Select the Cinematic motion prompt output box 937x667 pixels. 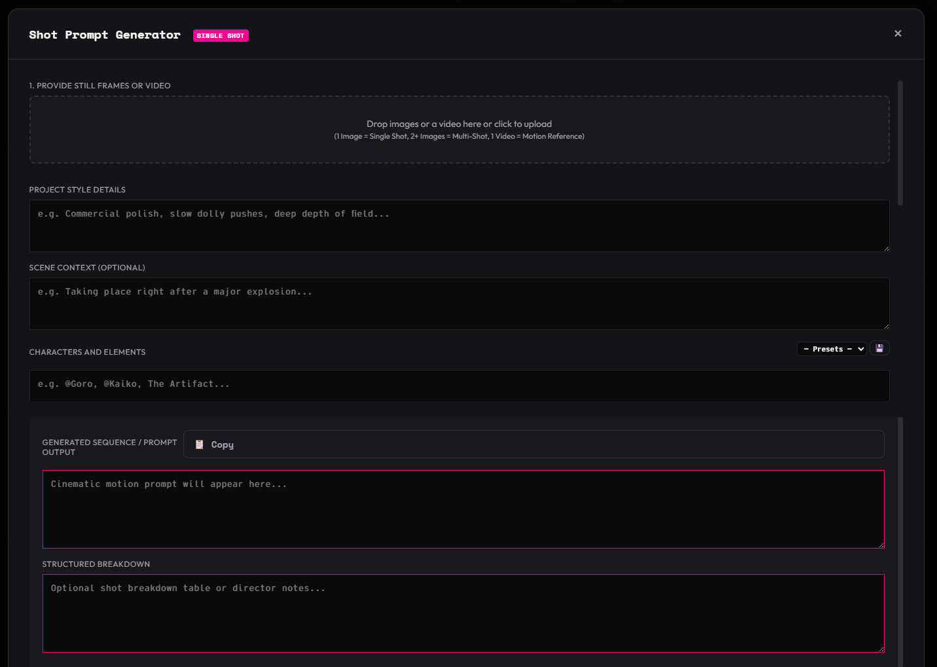(x=464, y=509)
